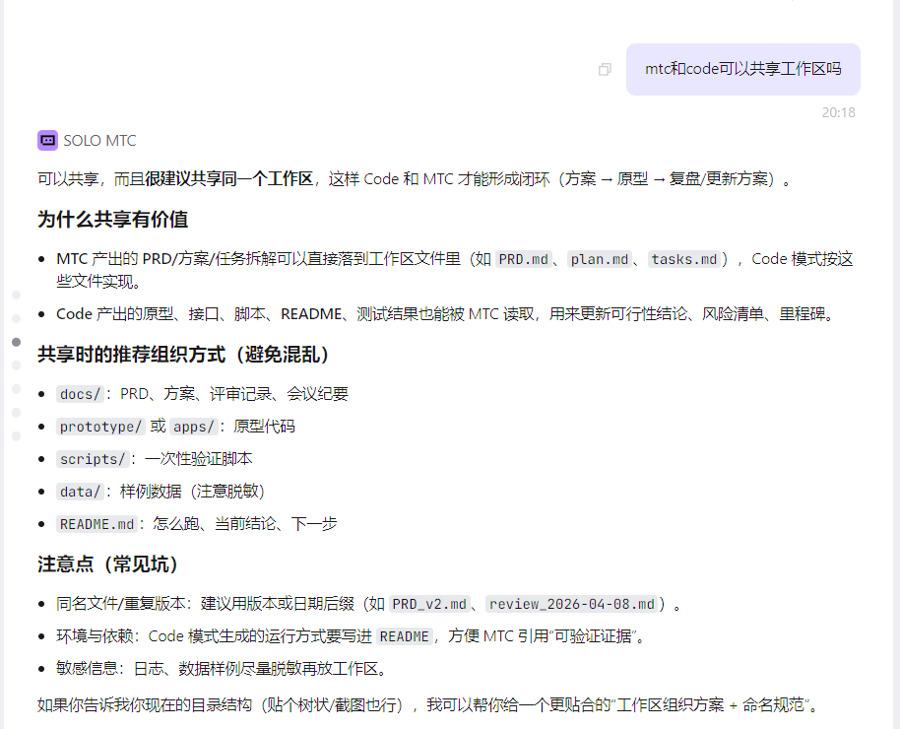
Task: Click the data/ code chip
Action: point(80,492)
